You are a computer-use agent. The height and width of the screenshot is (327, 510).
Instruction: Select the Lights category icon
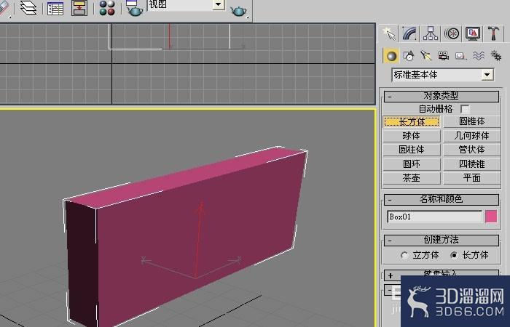tap(425, 56)
